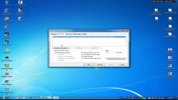Close the Configuration du système window

click(x=125, y=30)
